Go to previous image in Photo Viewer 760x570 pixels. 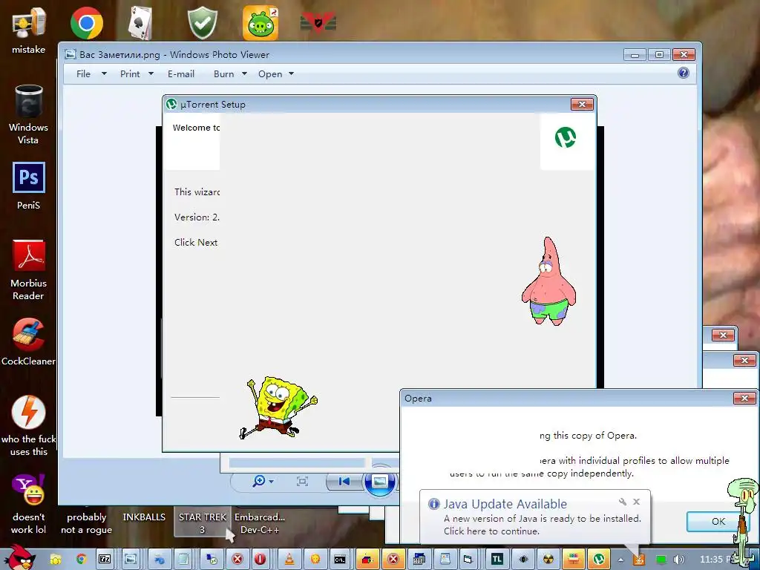(344, 481)
